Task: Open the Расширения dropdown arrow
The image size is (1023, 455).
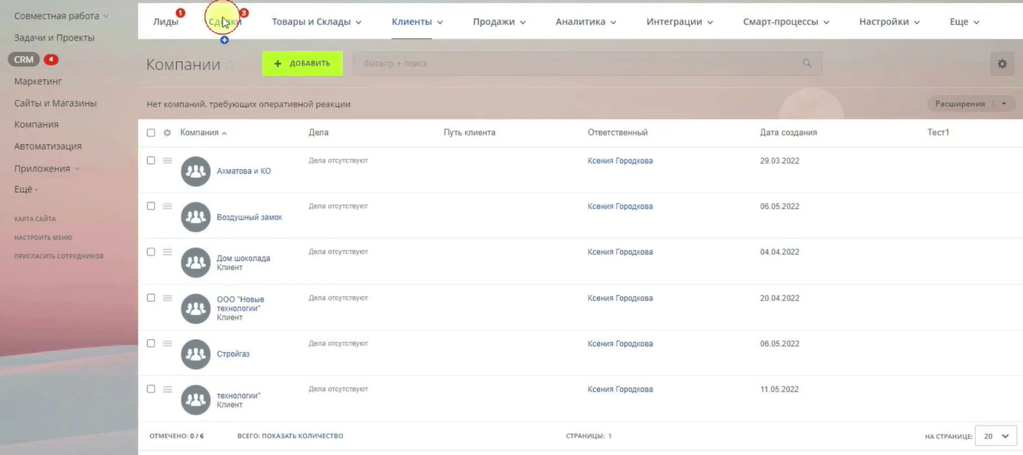Action: click(1004, 104)
